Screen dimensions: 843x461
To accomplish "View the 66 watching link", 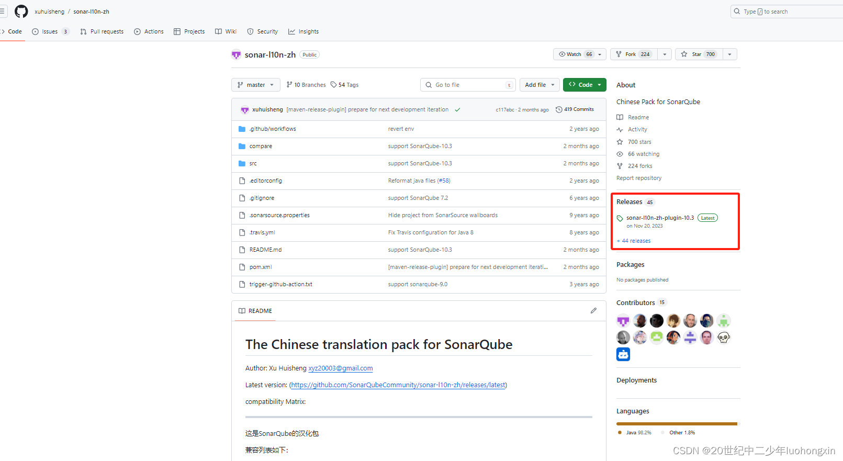I will 638,154.
